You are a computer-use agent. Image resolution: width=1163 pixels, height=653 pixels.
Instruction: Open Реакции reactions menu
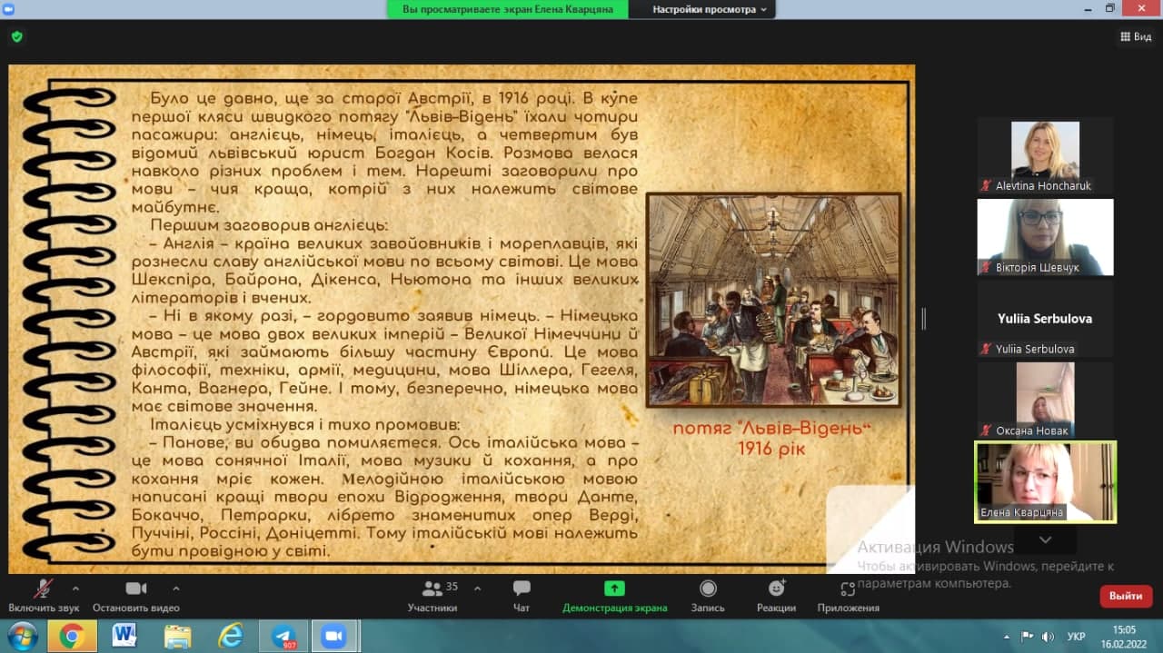click(x=776, y=596)
